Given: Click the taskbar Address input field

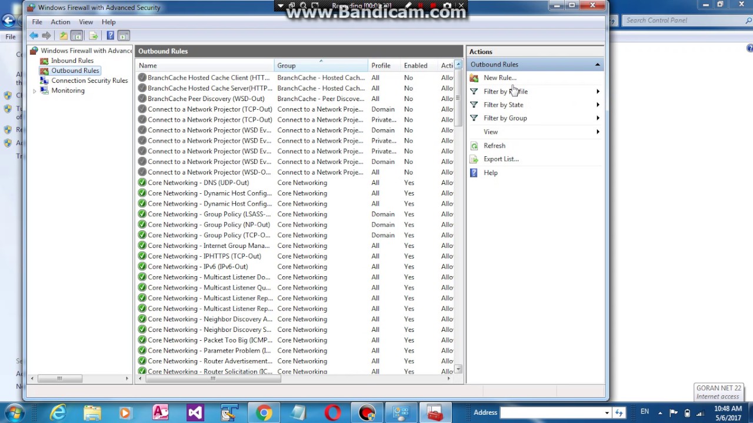Looking at the screenshot, I should pos(551,412).
